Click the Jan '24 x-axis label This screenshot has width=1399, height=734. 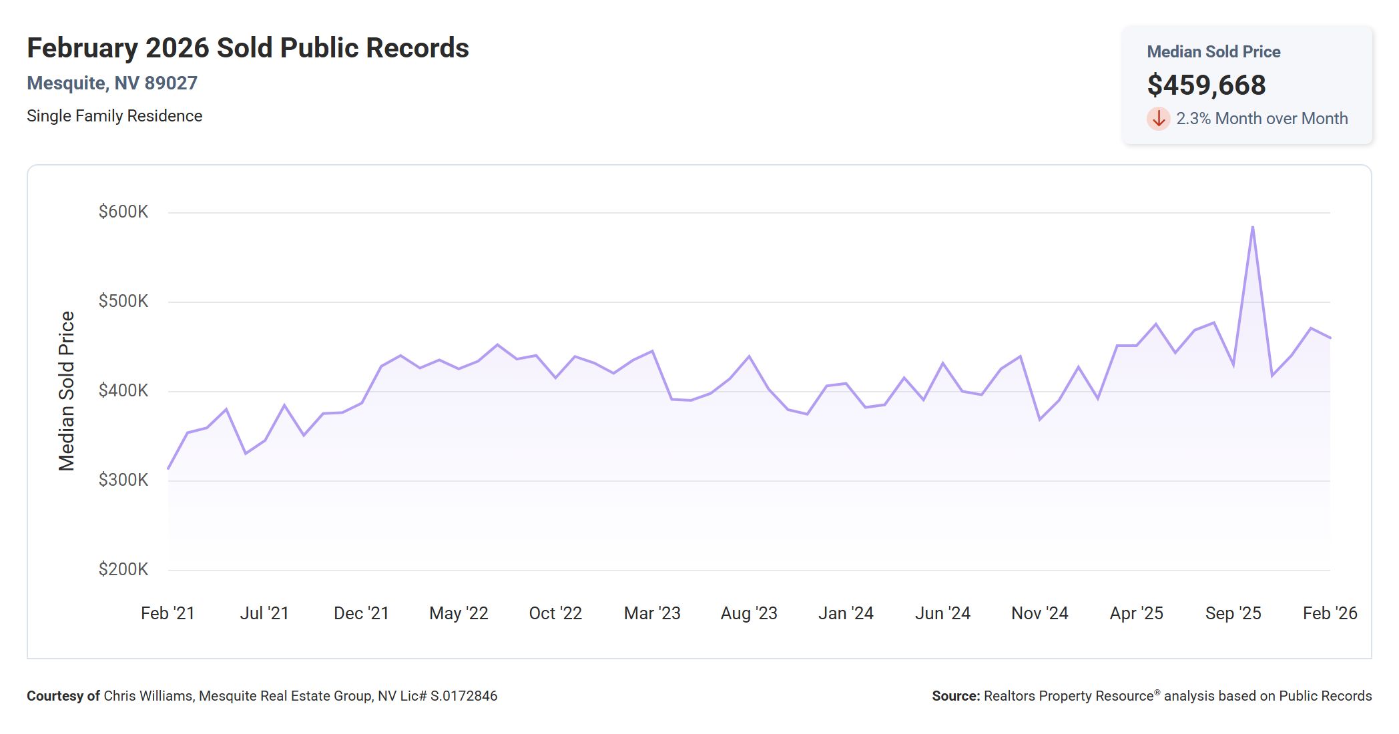pyautogui.click(x=845, y=613)
